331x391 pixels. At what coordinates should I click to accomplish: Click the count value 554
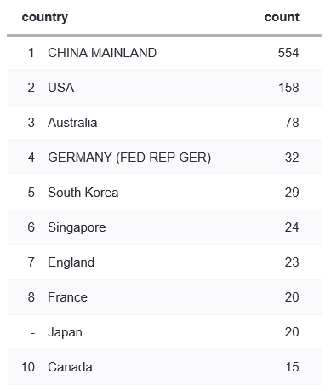point(288,53)
